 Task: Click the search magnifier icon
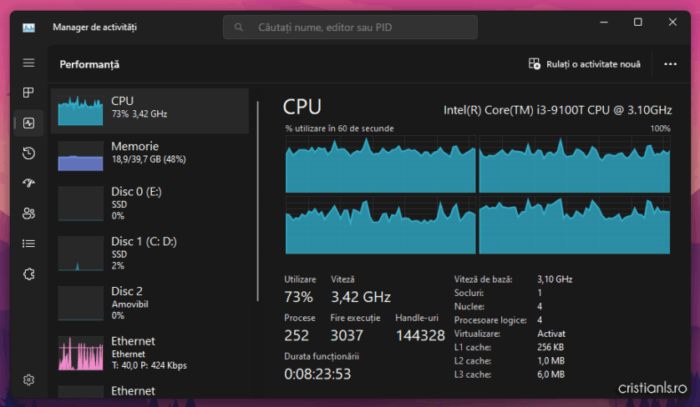239,28
